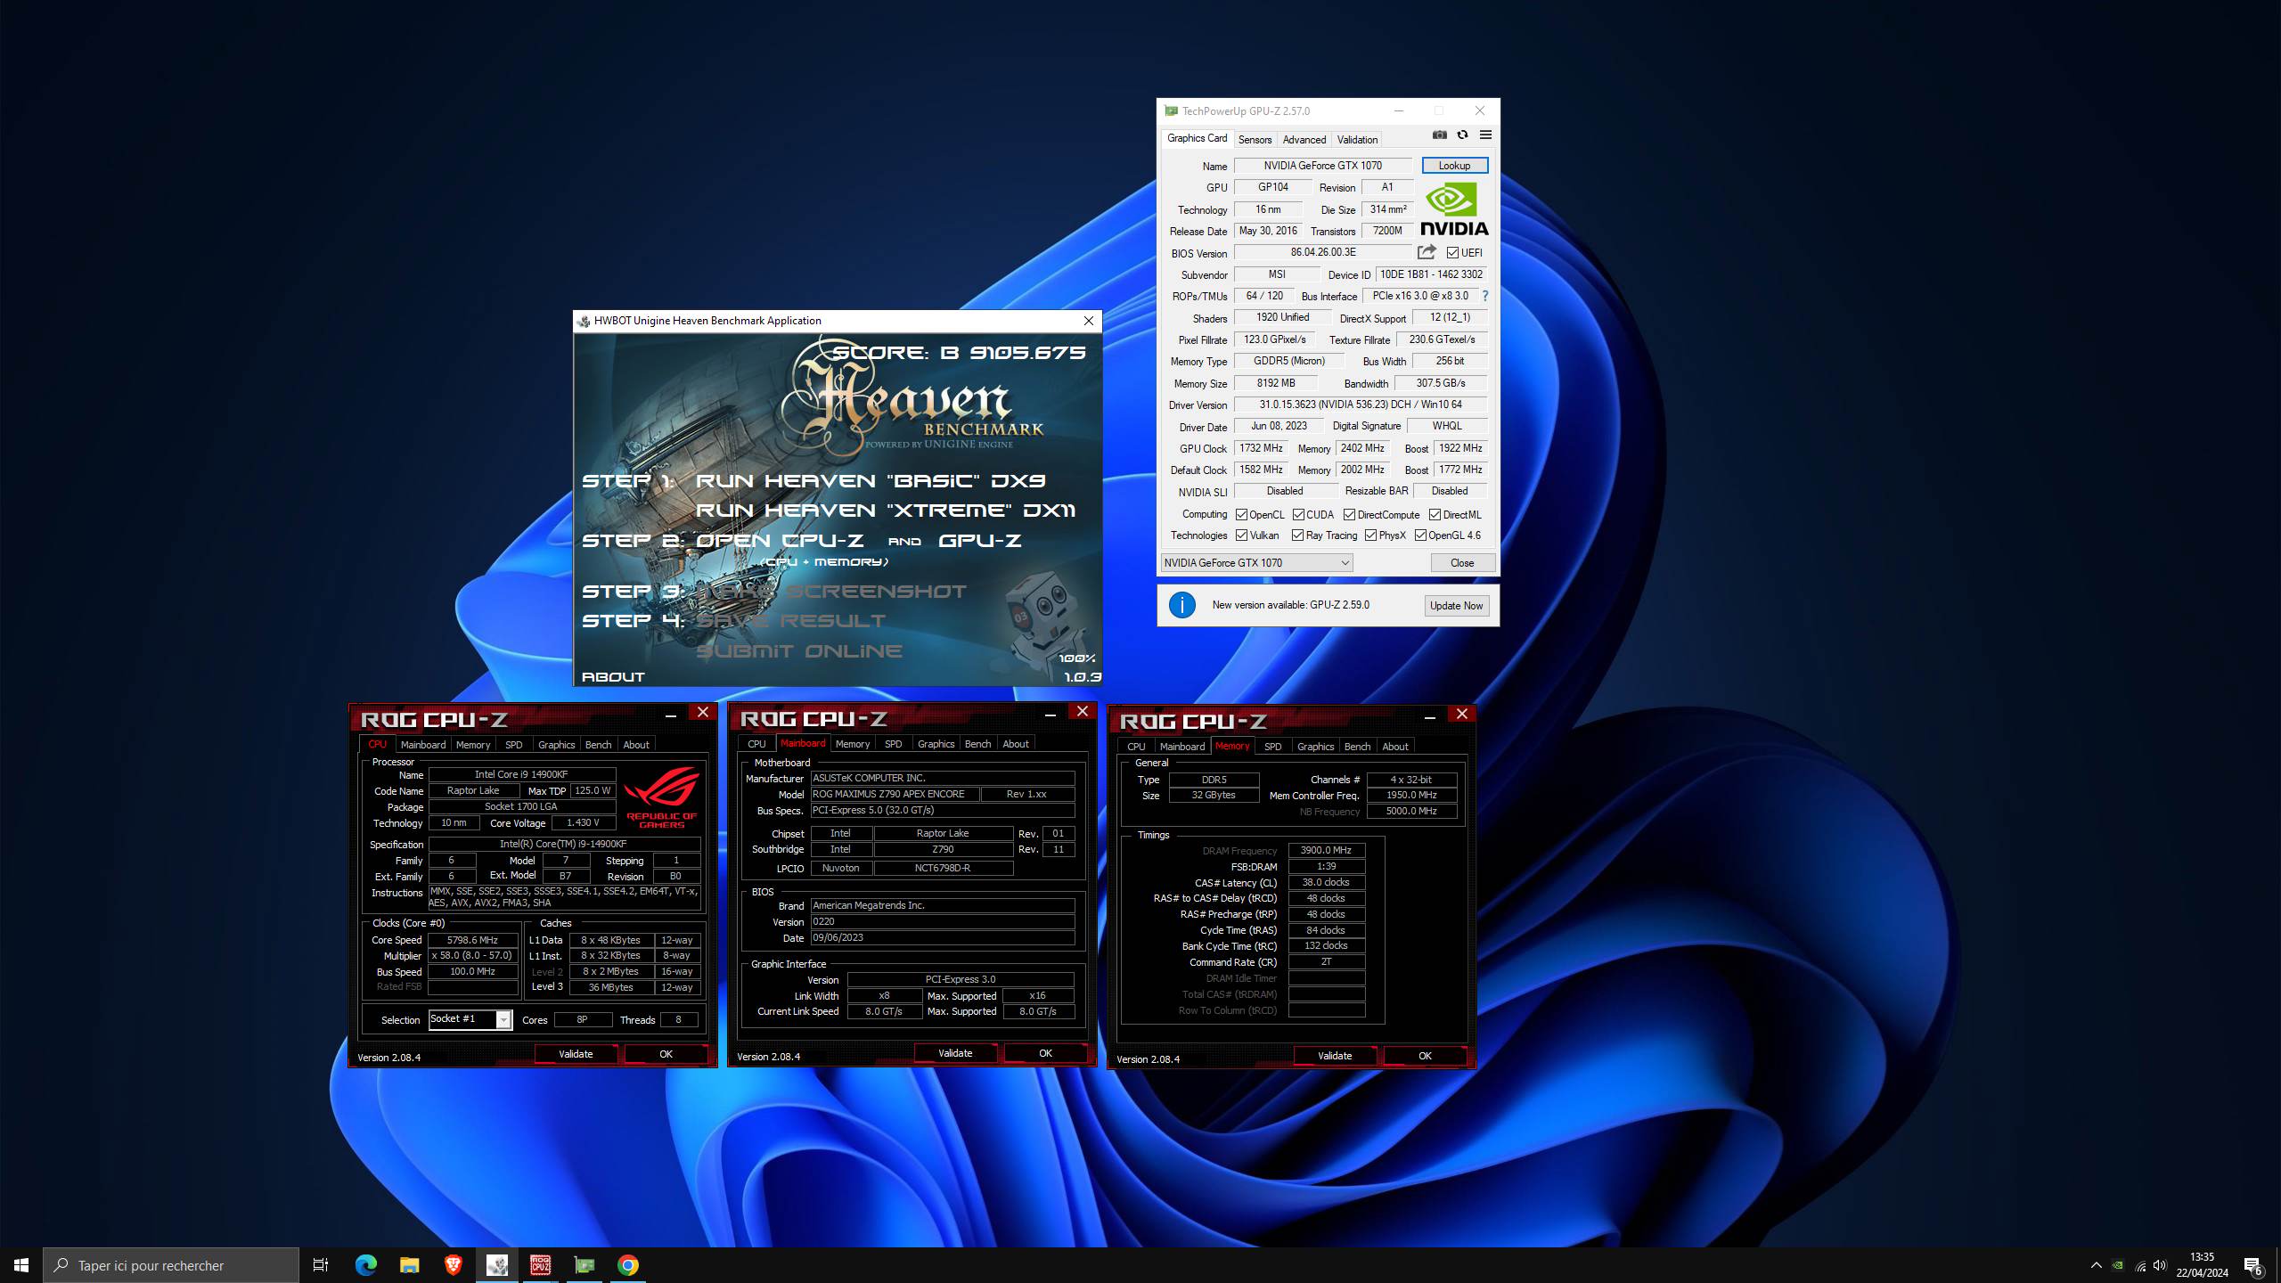Toggle the OpenCL checkbox

coord(1241,515)
